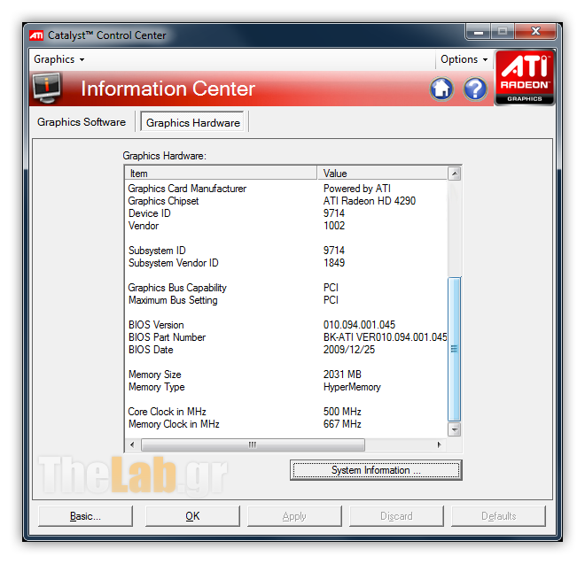Click the horizontal scrollbar right arrow

(x=439, y=444)
